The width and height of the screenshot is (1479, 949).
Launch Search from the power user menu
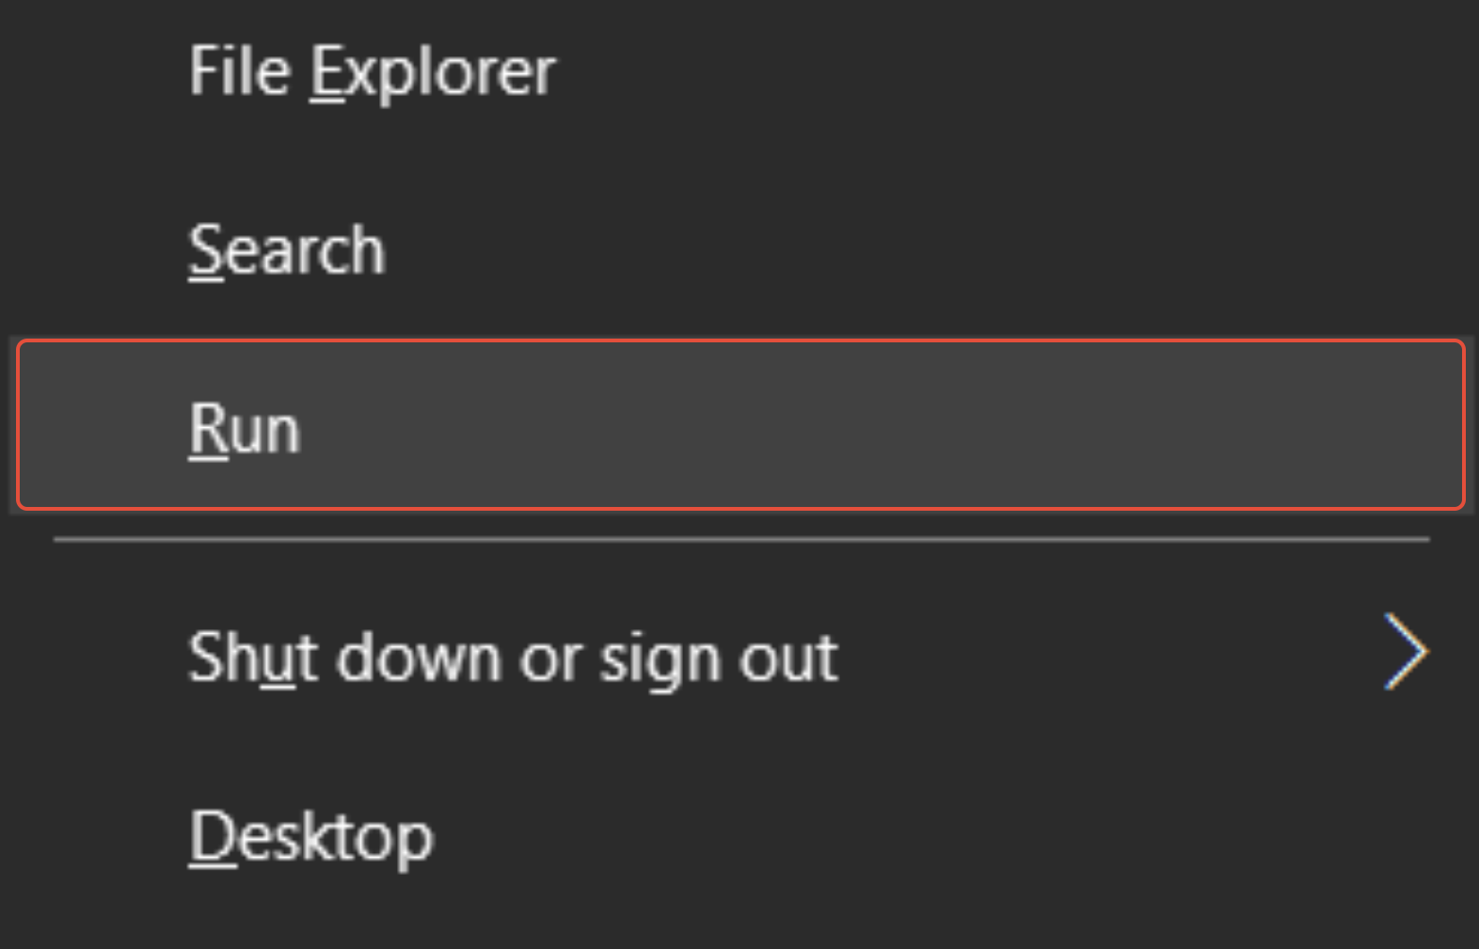tap(287, 250)
